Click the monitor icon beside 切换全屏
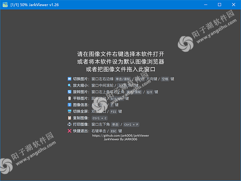Screen dimensions: 241x181 pos(69,111)
